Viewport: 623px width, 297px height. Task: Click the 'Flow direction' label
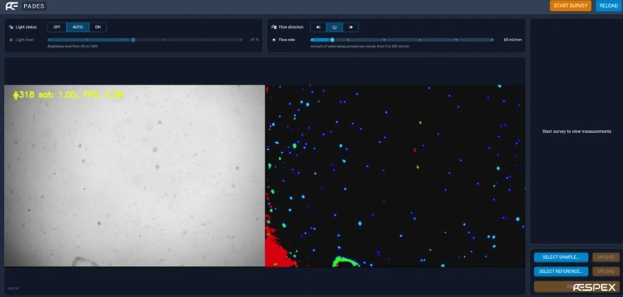point(290,27)
